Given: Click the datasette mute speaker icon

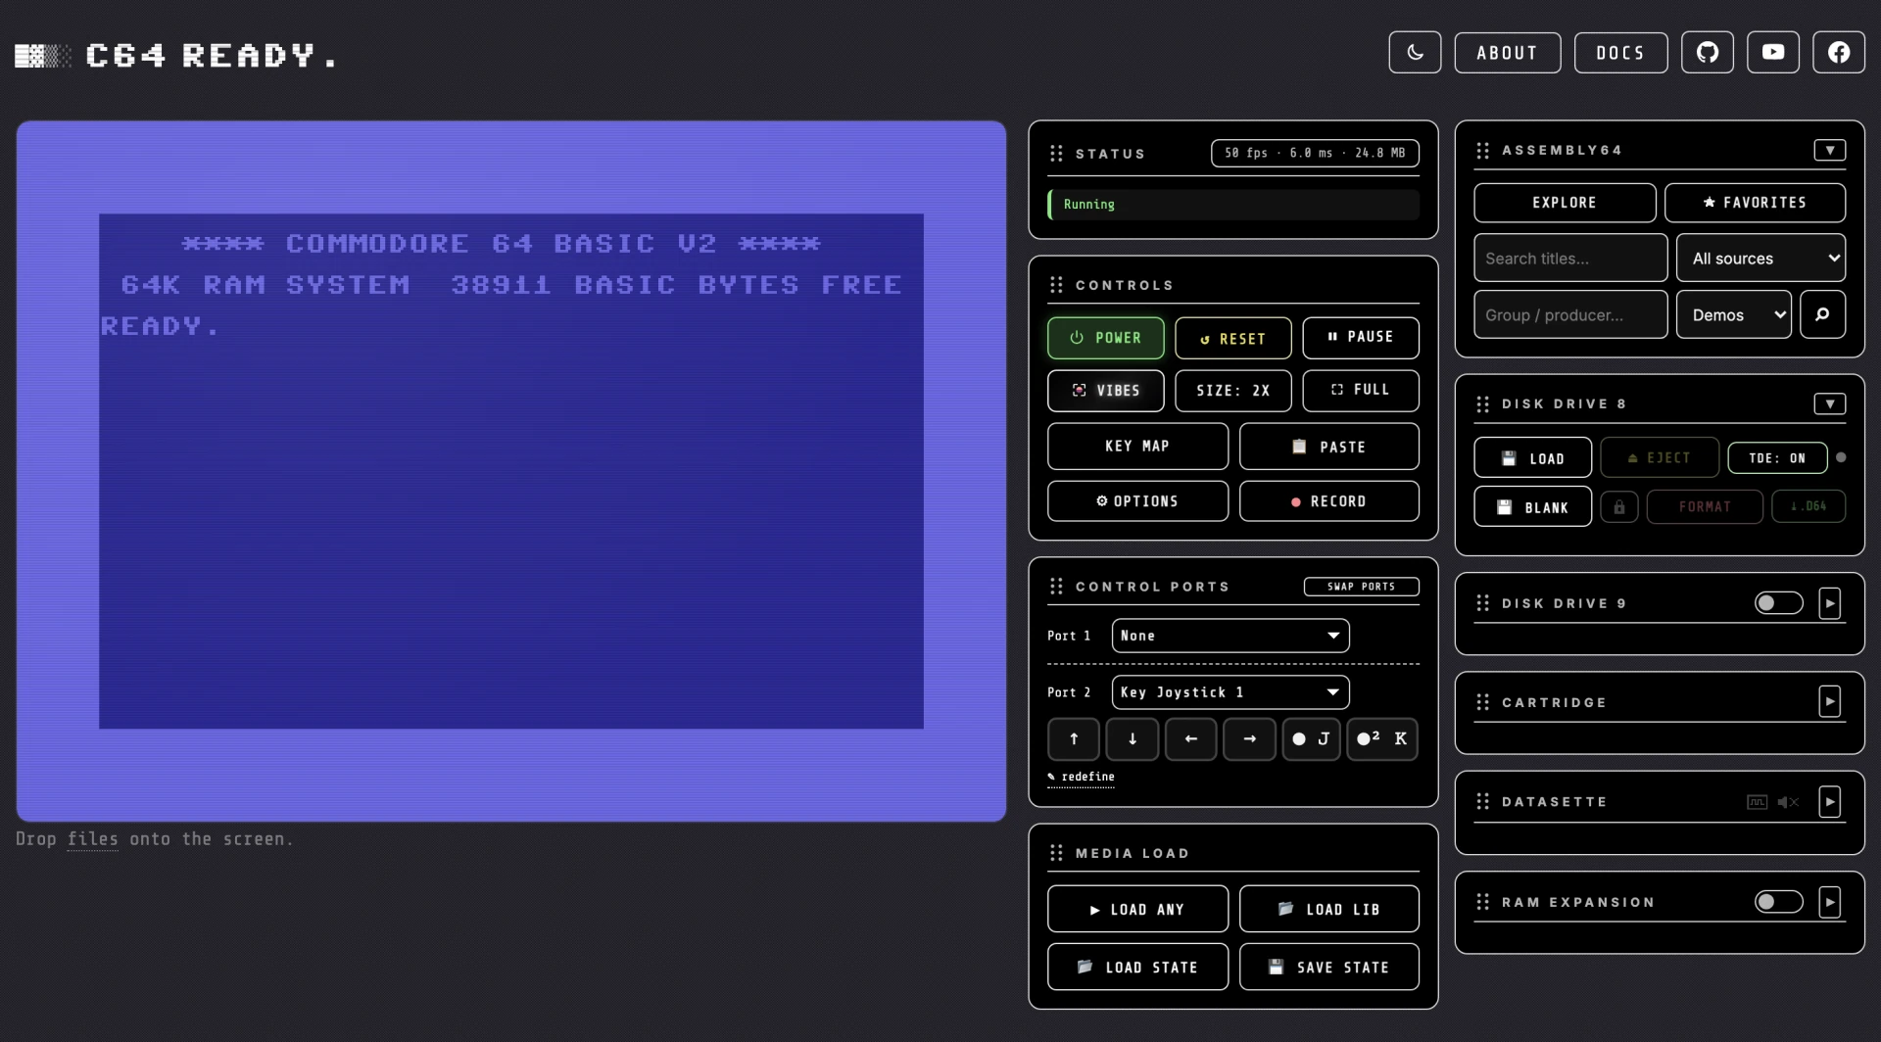Looking at the screenshot, I should [x=1788, y=802].
